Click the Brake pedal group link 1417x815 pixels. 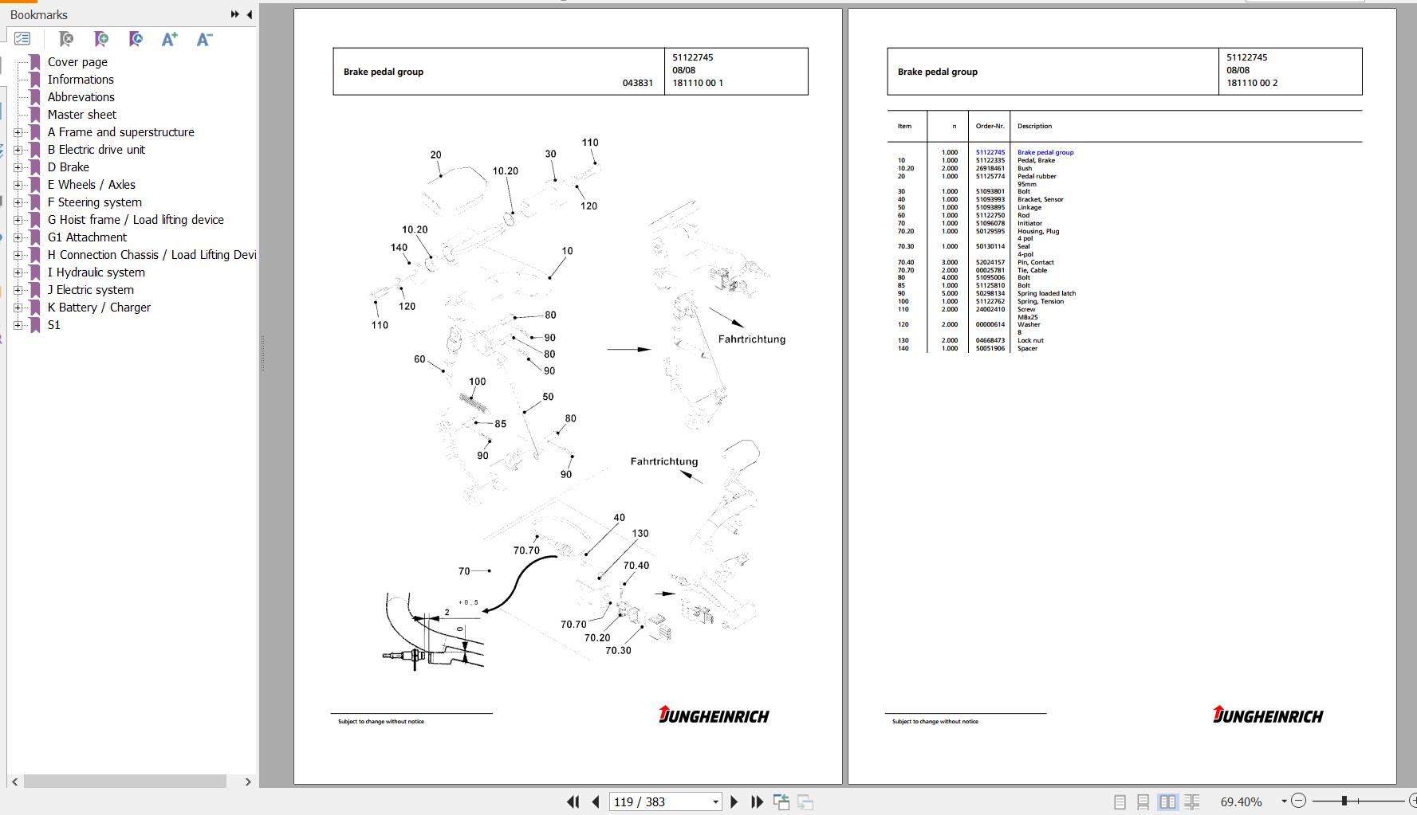click(x=1045, y=152)
